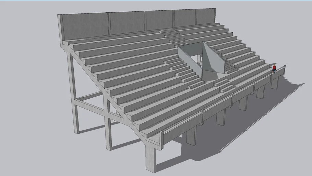Screen dimensions: 312x176
Task: Click the person in the red shirt
Action: [274, 68]
